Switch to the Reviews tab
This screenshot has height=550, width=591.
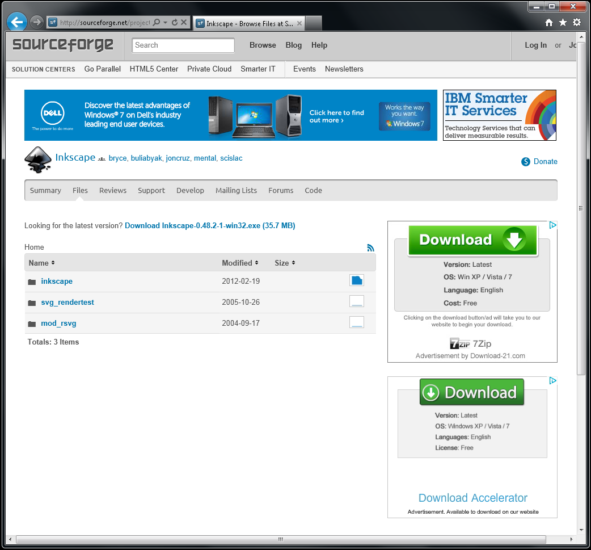tap(113, 191)
